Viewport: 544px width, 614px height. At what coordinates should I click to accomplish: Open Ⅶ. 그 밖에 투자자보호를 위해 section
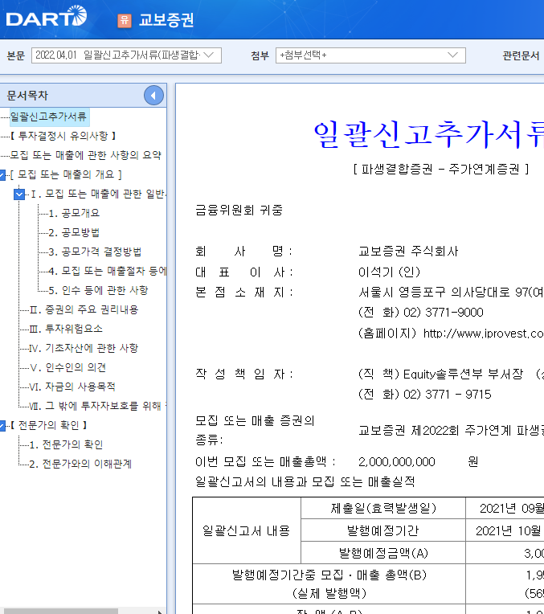[x=97, y=406]
